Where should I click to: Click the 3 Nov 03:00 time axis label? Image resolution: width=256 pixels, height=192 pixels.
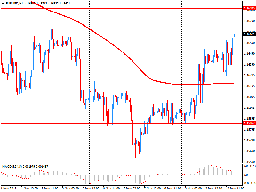(x=70, y=188)
